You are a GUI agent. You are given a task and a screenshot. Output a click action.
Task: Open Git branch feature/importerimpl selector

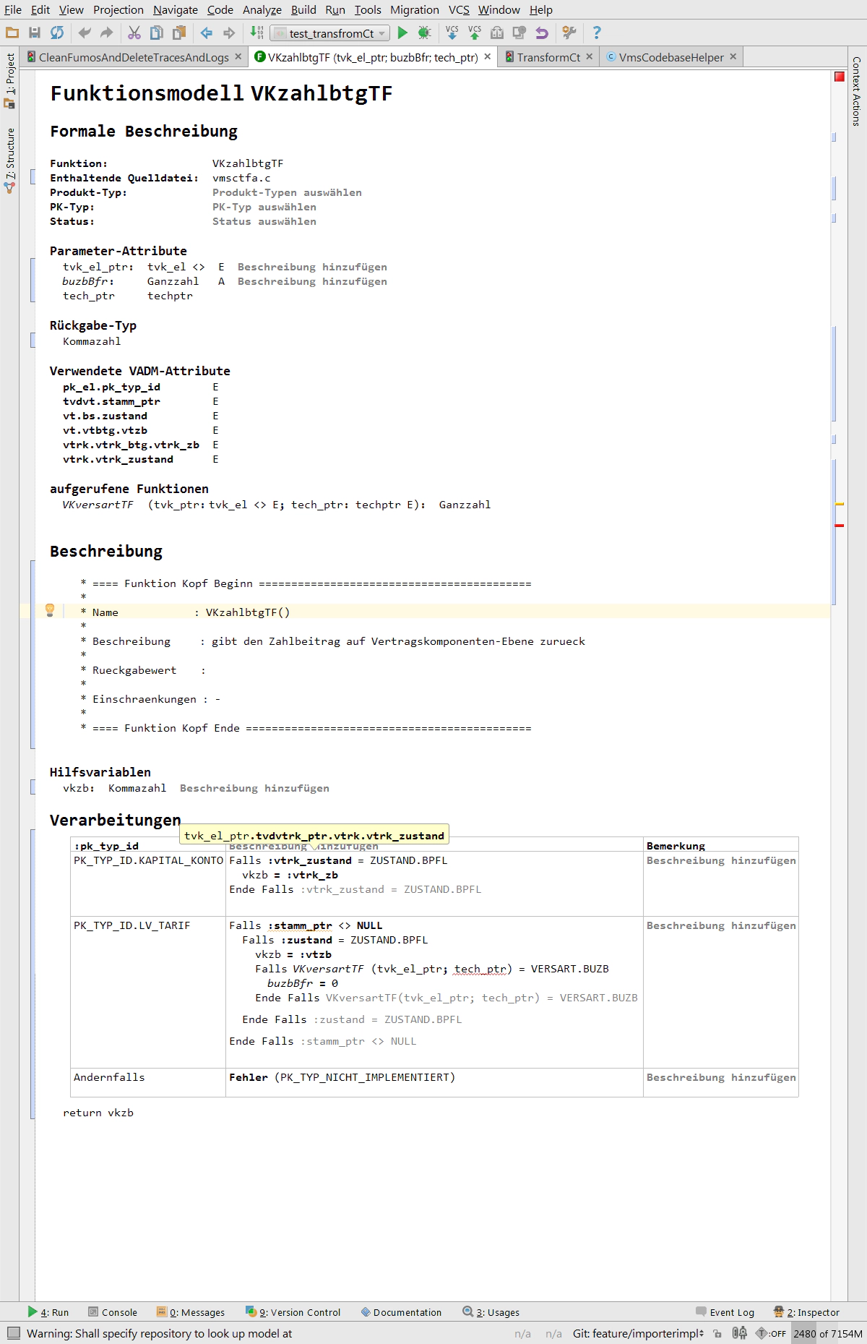[638, 1333]
